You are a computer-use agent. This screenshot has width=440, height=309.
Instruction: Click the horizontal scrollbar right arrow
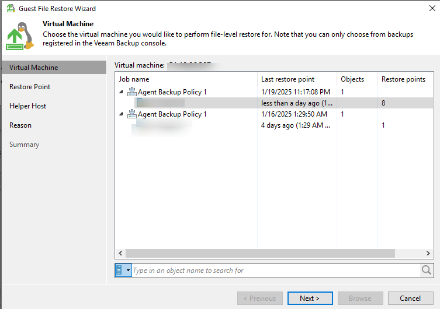(x=429, y=254)
